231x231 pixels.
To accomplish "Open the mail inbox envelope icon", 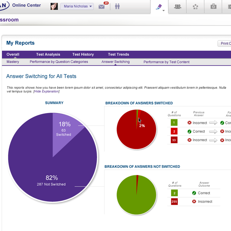I will click(102, 7).
